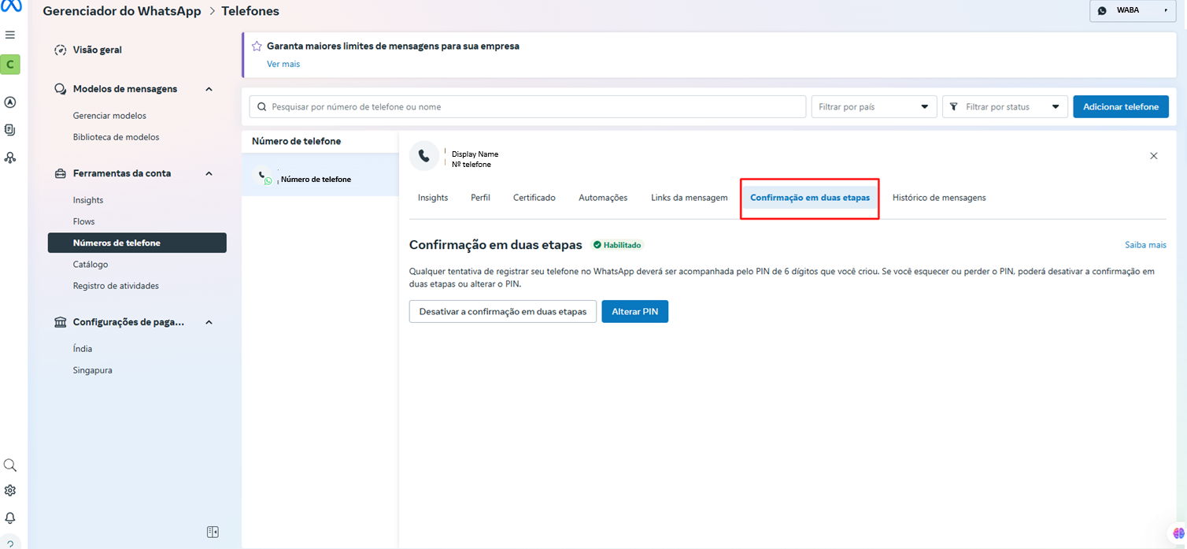Click the phone number search field

pos(527,107)
